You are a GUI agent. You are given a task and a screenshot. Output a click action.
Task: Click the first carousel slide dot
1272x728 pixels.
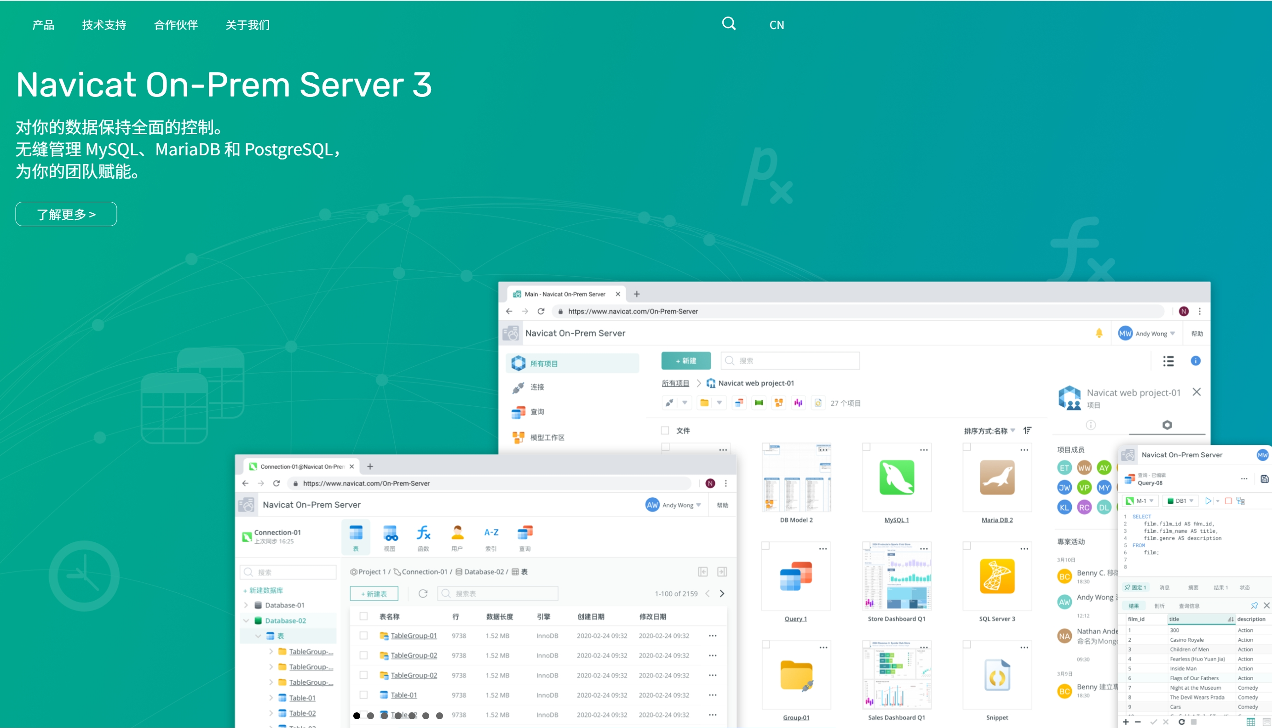pos(357,716)
